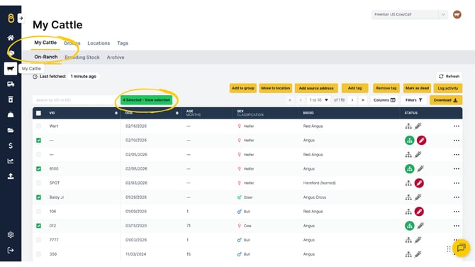The width and height of the screenshot is (475, 267).
Task: Select the Breeding Stock sub-tab
Action: (x=82, y=58)
